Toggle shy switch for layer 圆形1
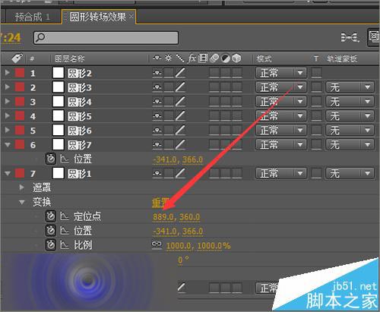This screenshot has height=312, width=380. pos(157,174)
